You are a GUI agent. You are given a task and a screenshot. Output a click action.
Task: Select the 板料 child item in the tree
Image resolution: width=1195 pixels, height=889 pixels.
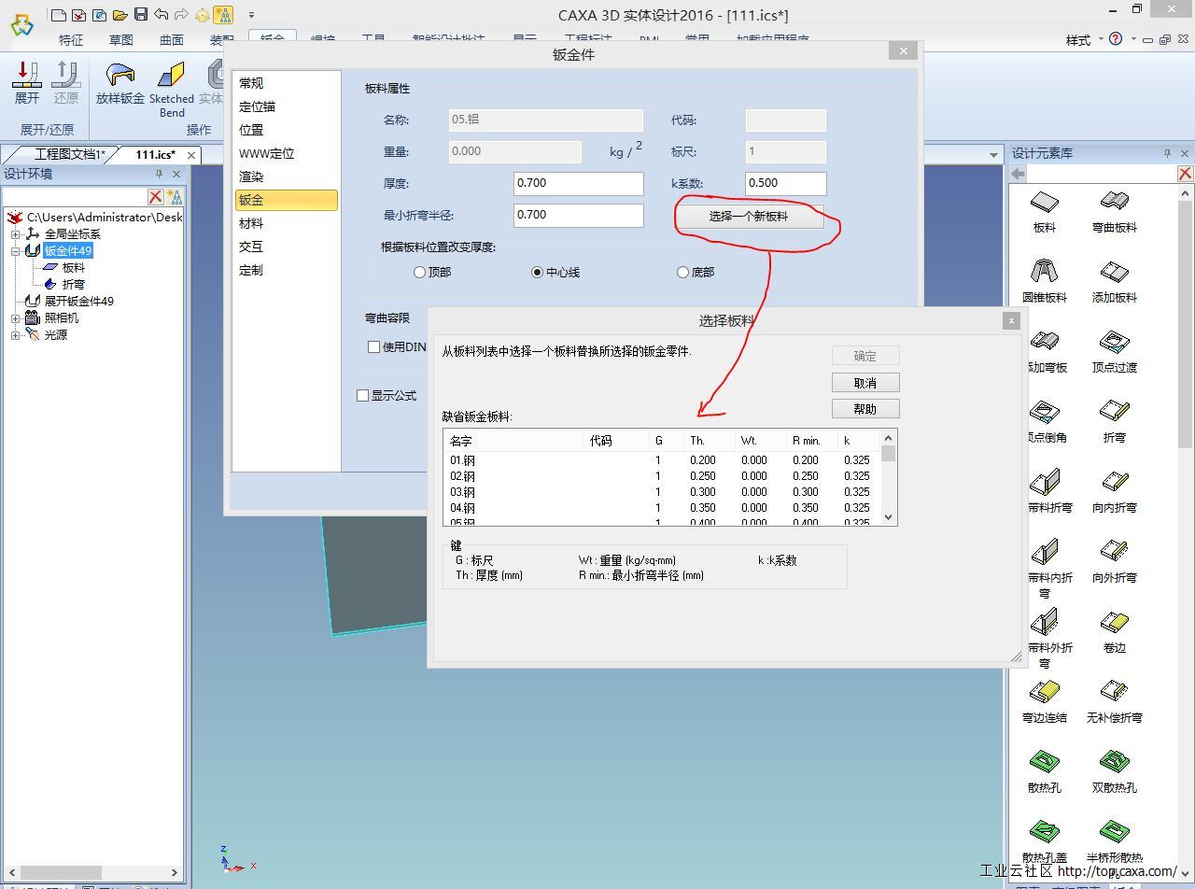(74, 268)
